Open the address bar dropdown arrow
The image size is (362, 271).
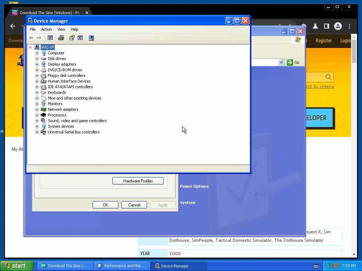pos(281,62)
